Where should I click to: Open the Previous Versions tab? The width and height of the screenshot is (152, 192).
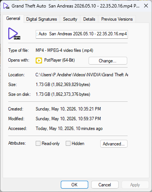(x=117, y=19)
